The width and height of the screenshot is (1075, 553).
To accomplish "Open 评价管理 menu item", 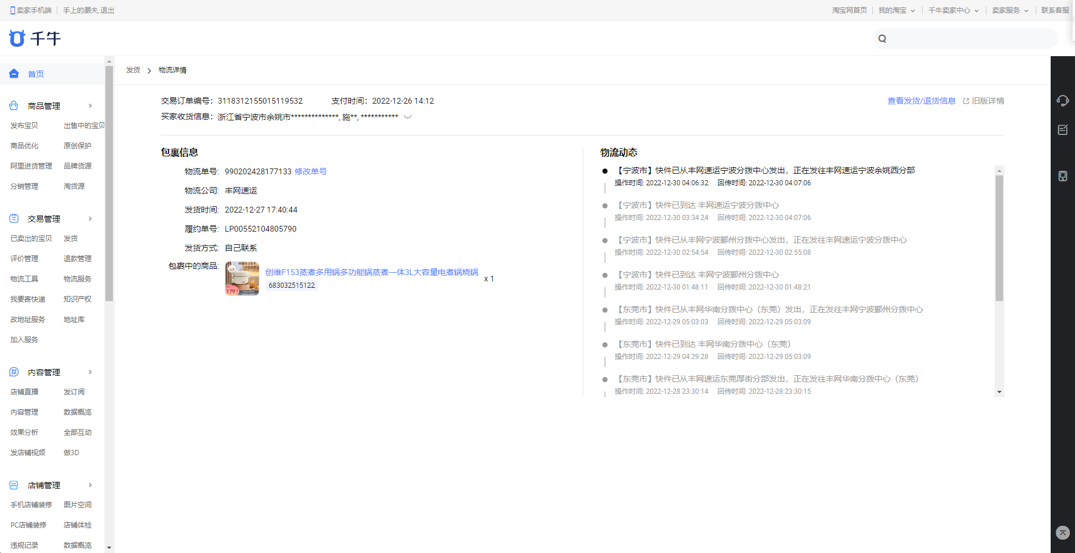I will (24, 259).
